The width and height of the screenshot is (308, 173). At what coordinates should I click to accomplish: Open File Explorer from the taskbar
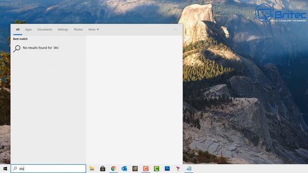[x=92, y=169]
